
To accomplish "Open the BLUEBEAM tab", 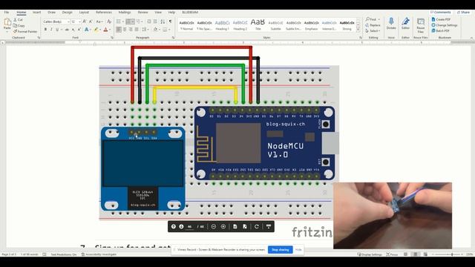I will [190, 13].
